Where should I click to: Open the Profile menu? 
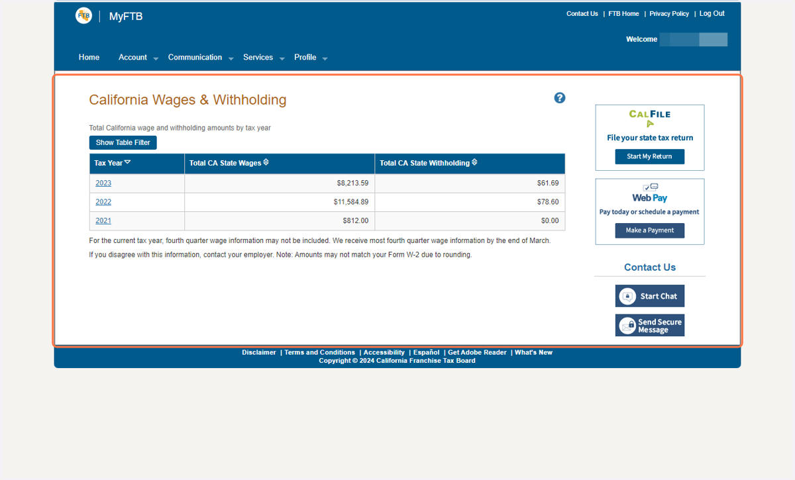tap(305, 58)
